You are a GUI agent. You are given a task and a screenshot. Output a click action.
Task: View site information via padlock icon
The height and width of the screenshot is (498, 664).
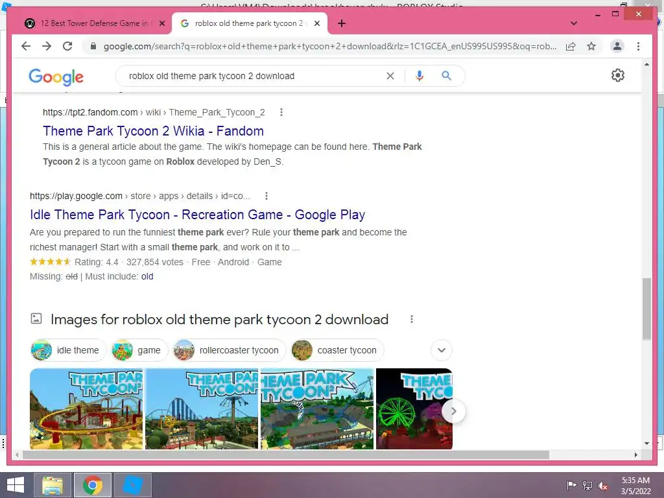click(93, 46)
